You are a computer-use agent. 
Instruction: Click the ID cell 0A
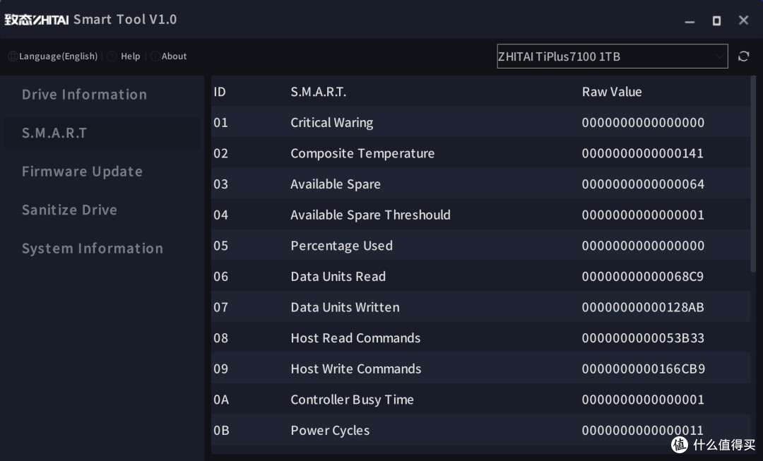(x=221, y=400)
